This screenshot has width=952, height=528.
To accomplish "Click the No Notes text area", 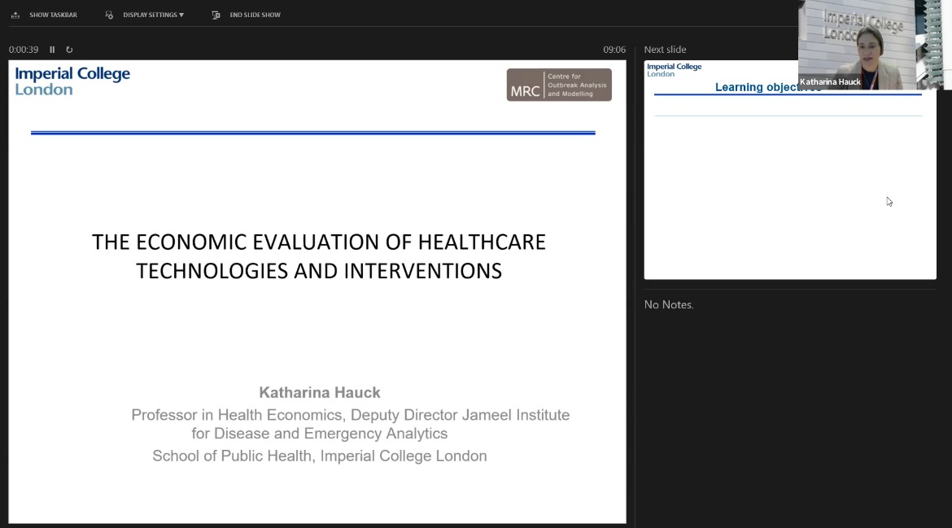I will (669, 305).
